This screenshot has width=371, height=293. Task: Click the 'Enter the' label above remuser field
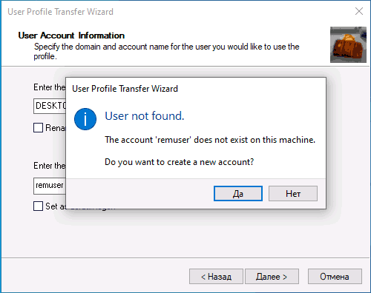click(x=50, y=166)
